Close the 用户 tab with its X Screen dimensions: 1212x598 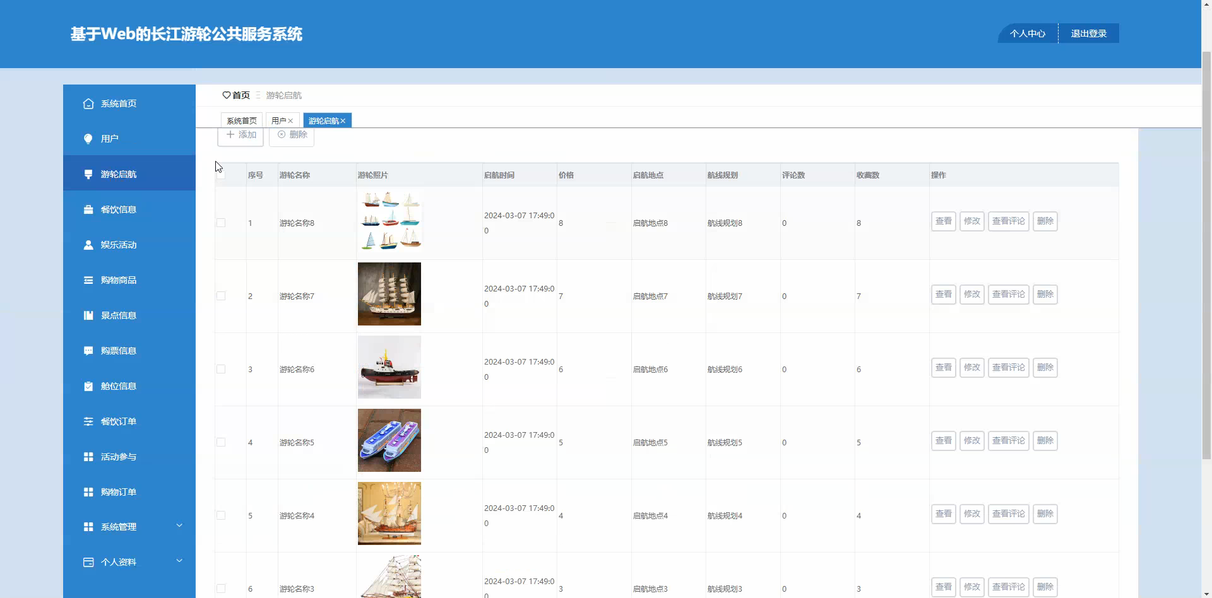pyautogui.click(x=290, y=120)
